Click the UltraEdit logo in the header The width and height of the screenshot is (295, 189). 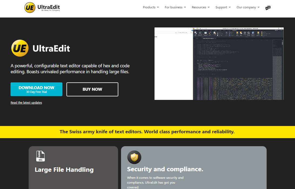(42, 8)
